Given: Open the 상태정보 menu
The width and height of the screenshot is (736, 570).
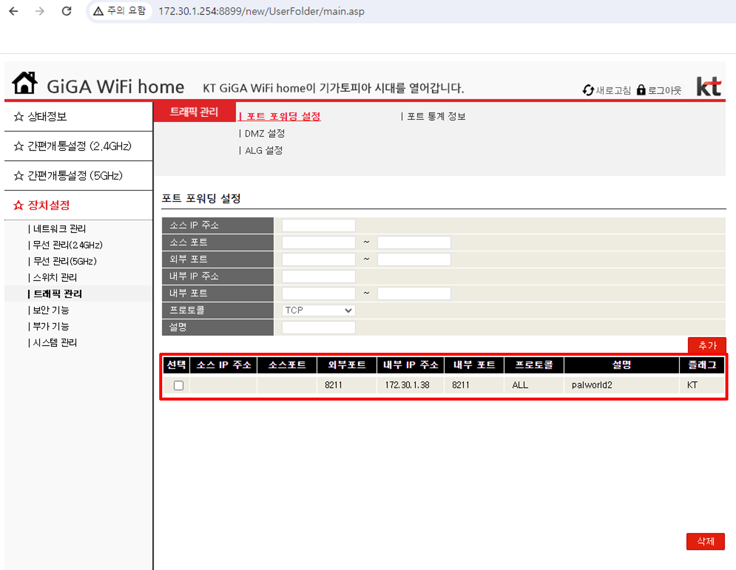Looking at the screenshot, I should point(47,116).
